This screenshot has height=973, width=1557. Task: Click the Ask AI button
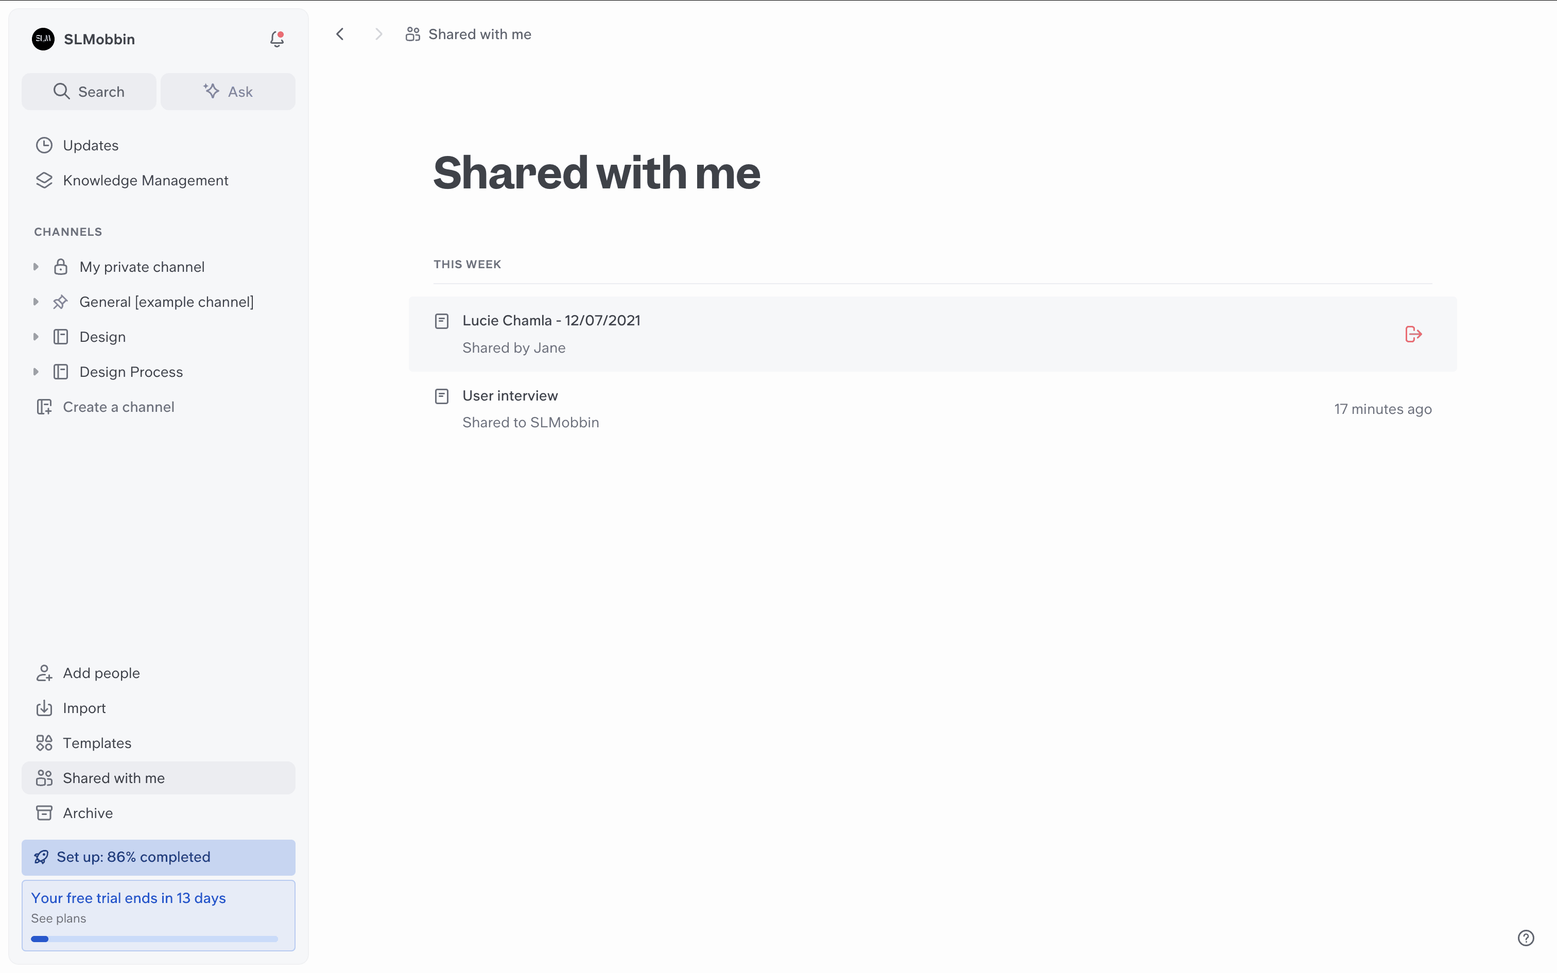[x=228, y=92]
